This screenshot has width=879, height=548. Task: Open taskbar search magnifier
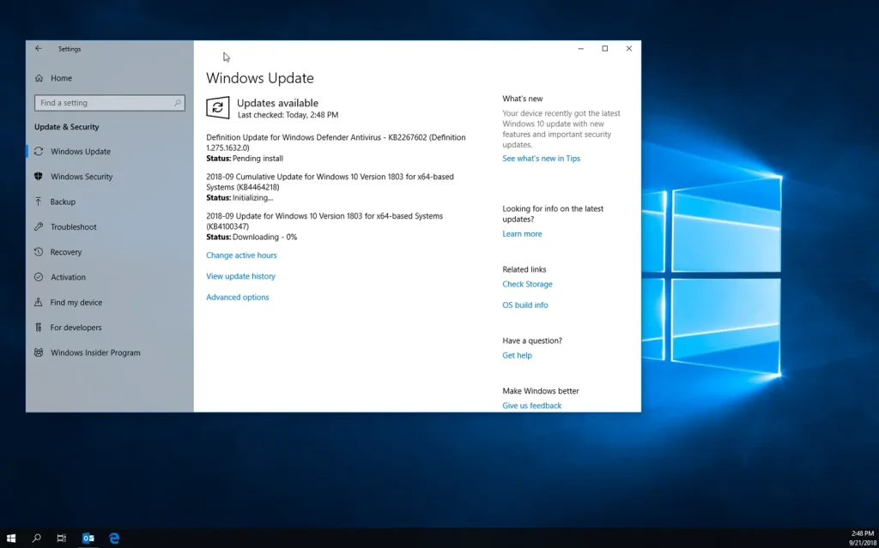36,539
